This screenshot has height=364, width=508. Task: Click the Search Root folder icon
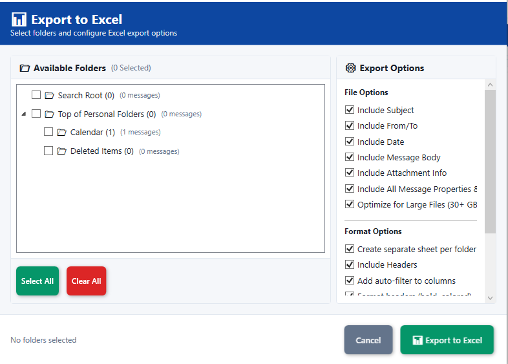pyautogui.click(x=49, y=95)
